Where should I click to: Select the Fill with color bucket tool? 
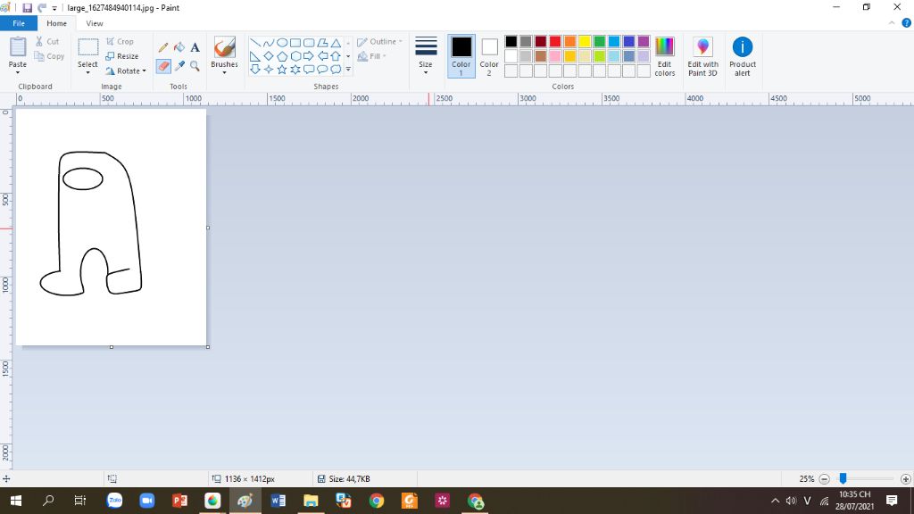click(x=179, y=47)
